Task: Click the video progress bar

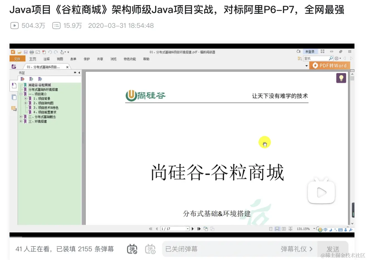Action: pyautogui.click(x=182, y=237)
